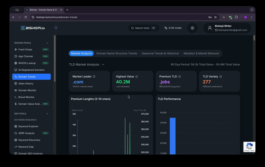Click the Highest Value info icon
Screen dimensions: 265x167
click(x=137, y=77)
